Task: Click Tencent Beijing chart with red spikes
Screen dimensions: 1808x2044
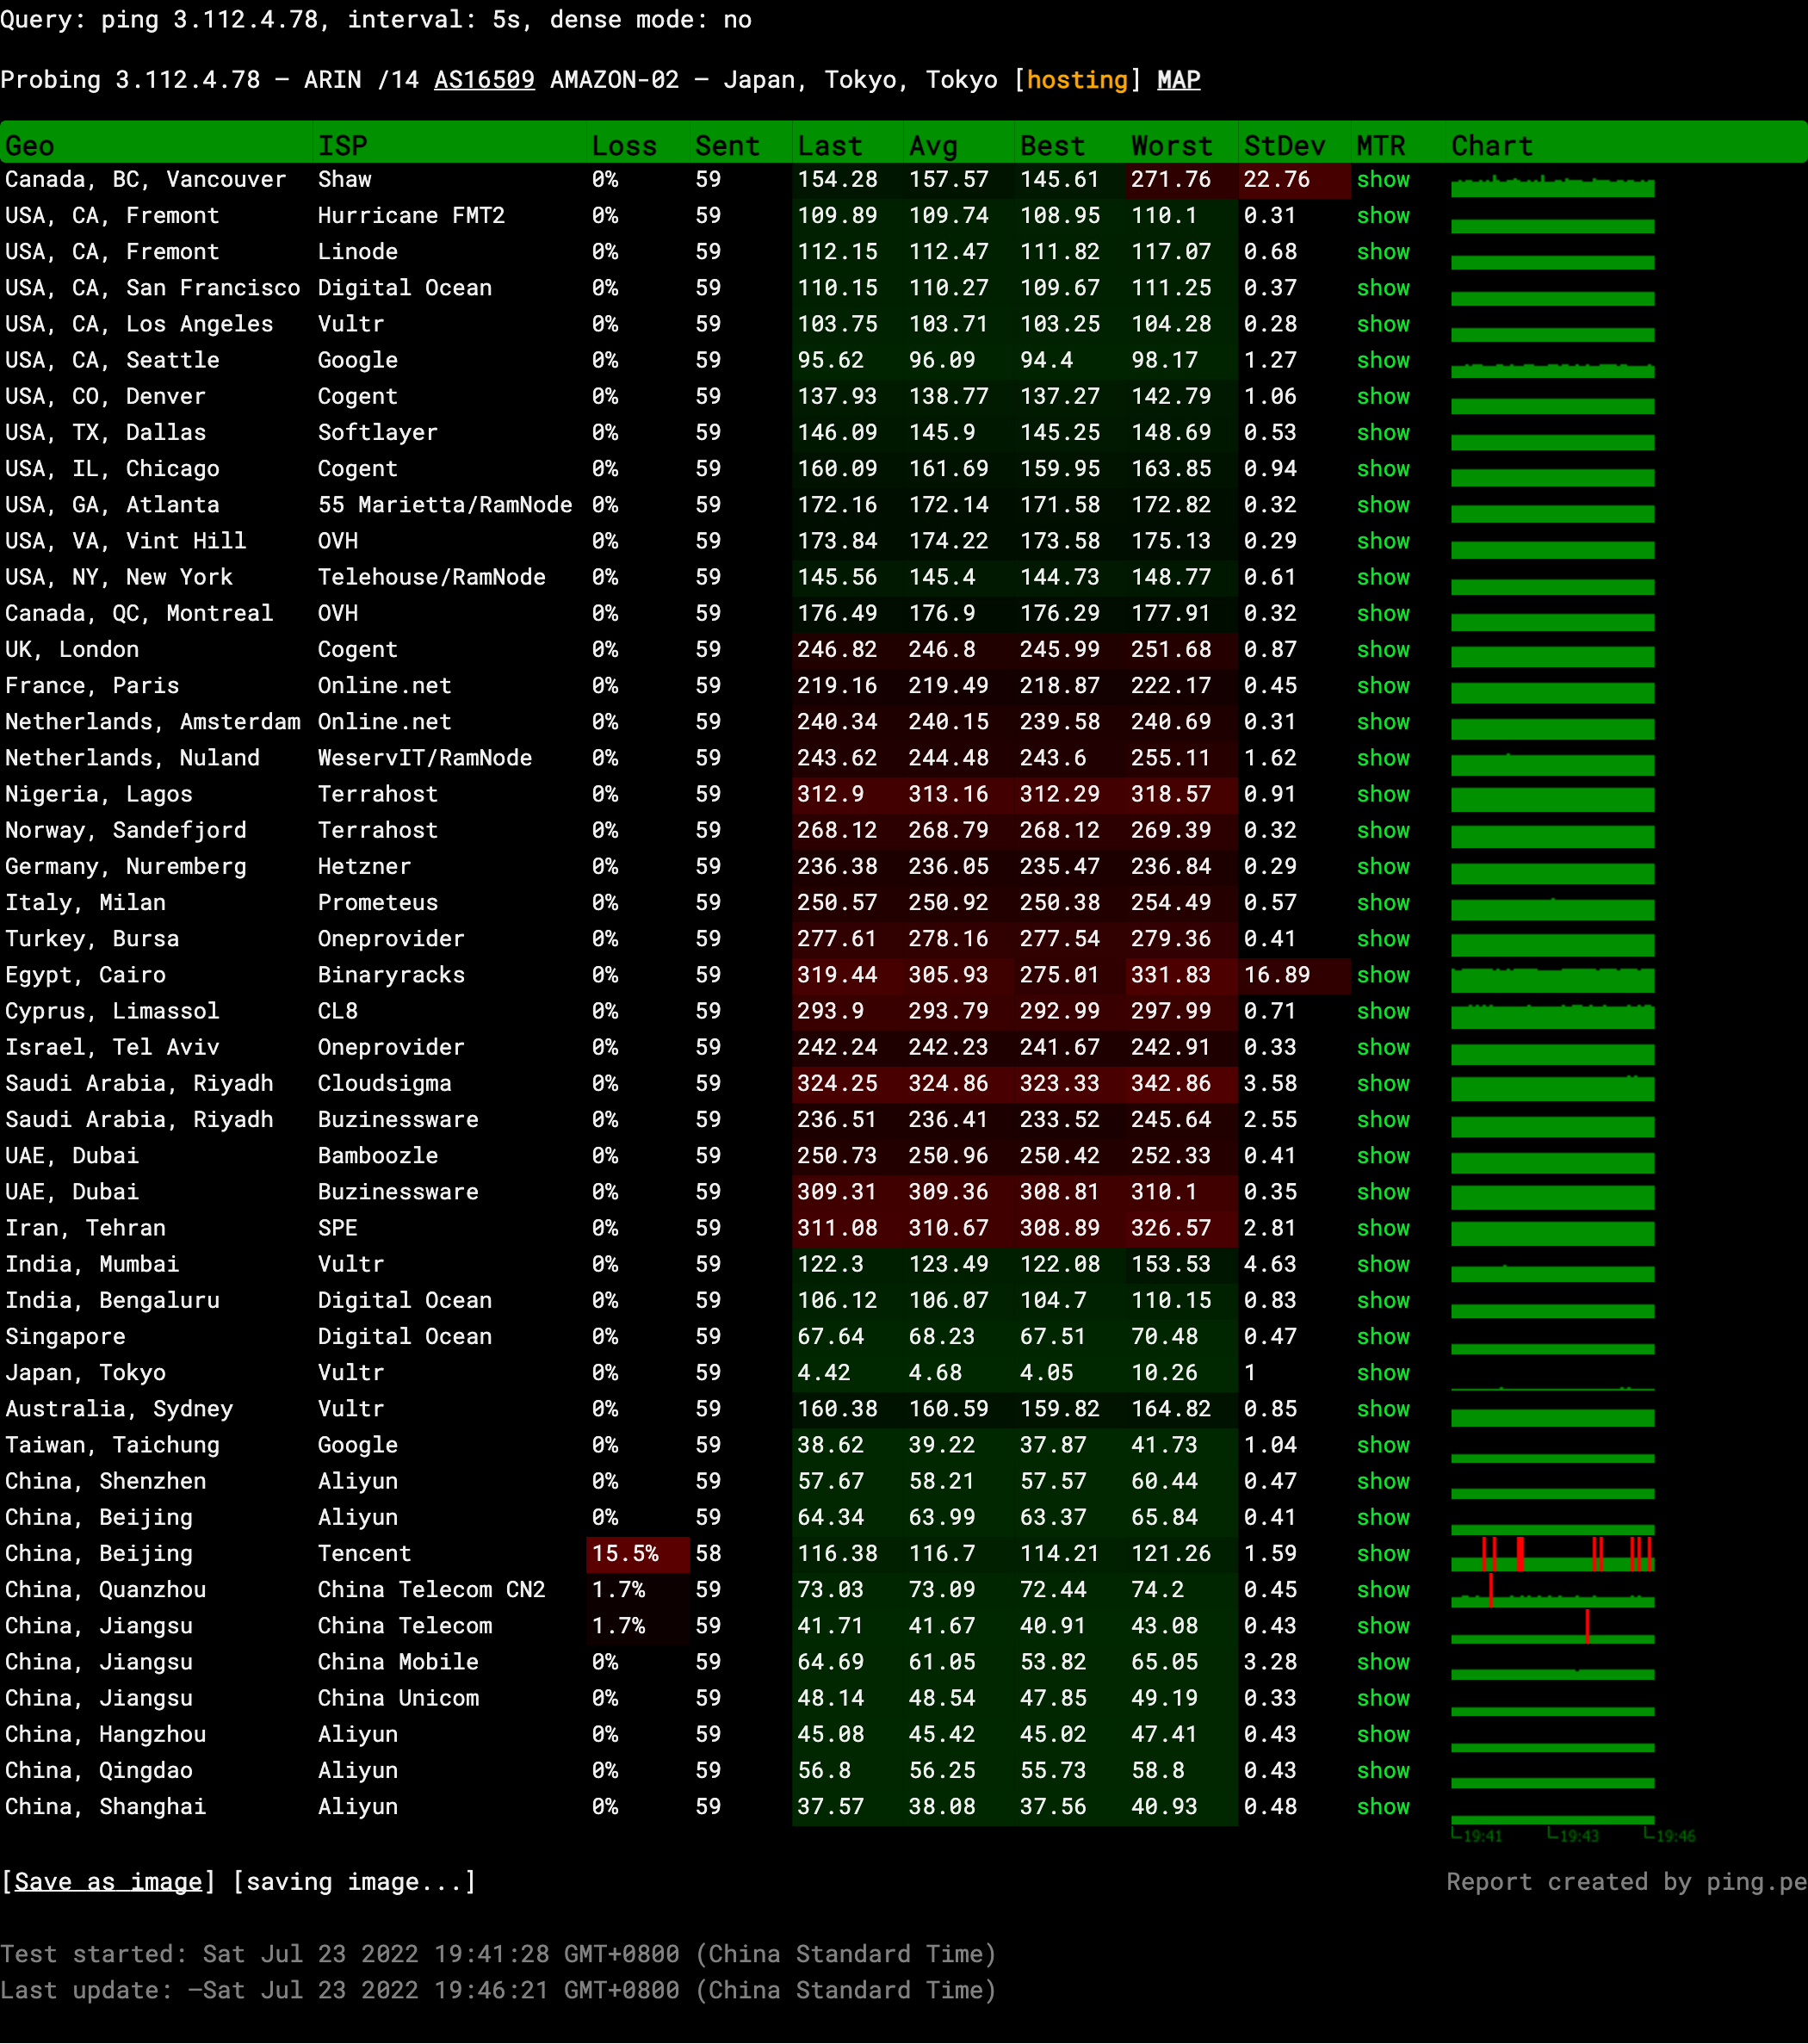Action: (1552, 1554)
